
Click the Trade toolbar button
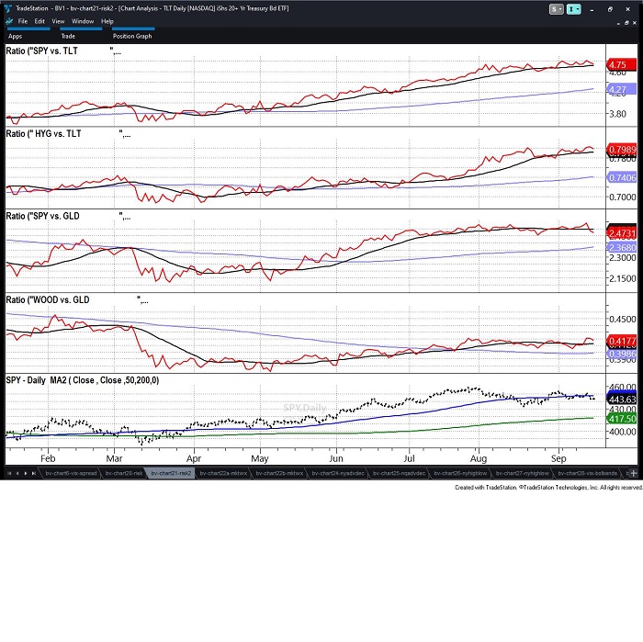click(68, 36)
